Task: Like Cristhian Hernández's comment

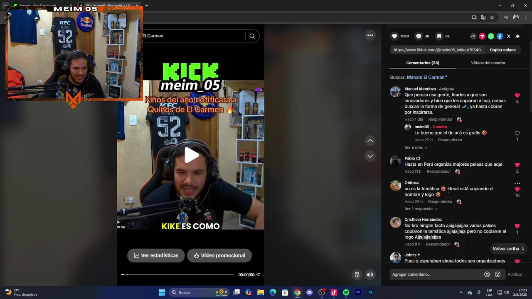Action: pos(517,226)
